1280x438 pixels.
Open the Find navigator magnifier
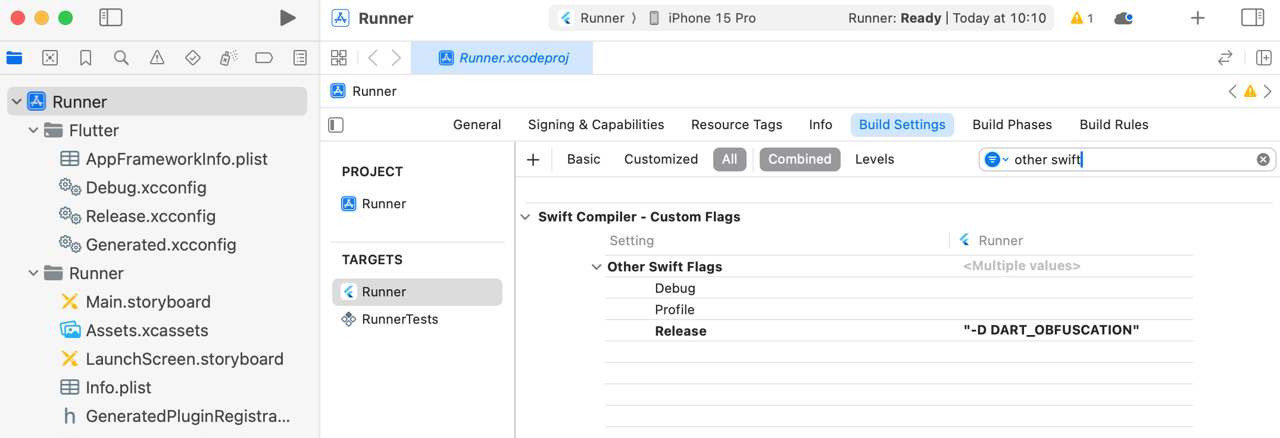tap(121, 58)
